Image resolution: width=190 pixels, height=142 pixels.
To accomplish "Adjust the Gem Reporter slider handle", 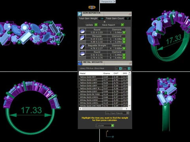I will [x=104, y=22].
